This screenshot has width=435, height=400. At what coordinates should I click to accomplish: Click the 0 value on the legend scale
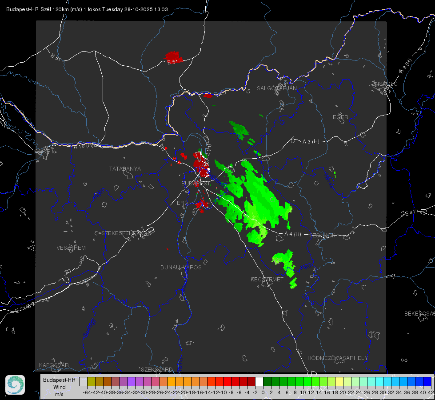coord(263,392)
